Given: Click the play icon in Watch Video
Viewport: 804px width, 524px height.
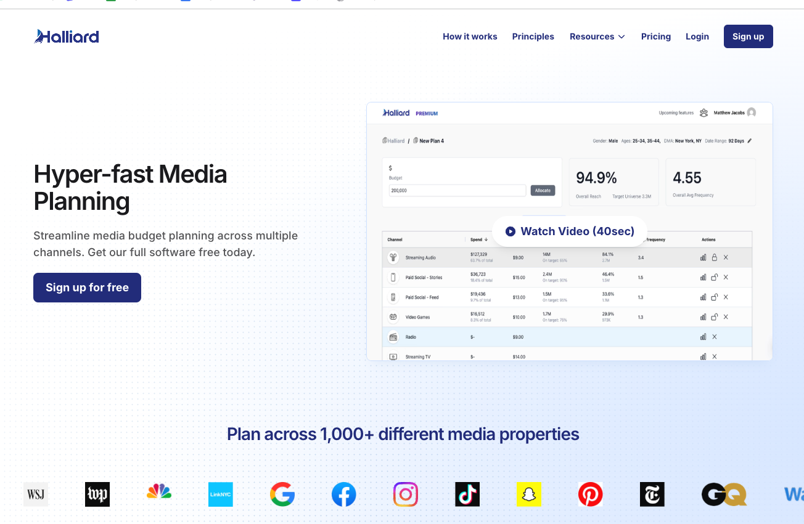Looking at the screenshot, I should (511, 231).
